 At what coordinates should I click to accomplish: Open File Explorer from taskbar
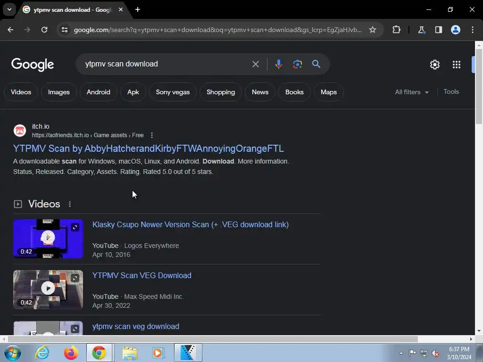point(130,353)
